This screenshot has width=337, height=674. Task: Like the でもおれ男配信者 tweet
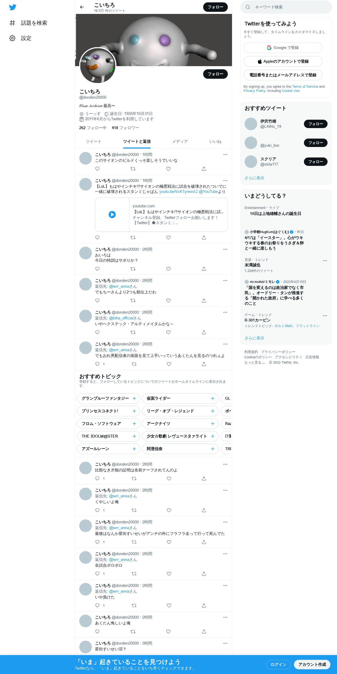click(x=169, y=364)
